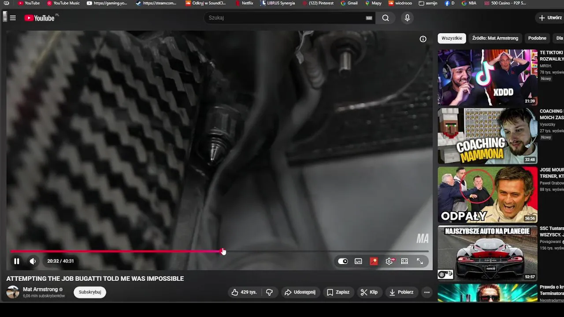Select the Źródło: Mat Armstrong chip
Viewport: 564px width, 317px height.
point(495,38)
